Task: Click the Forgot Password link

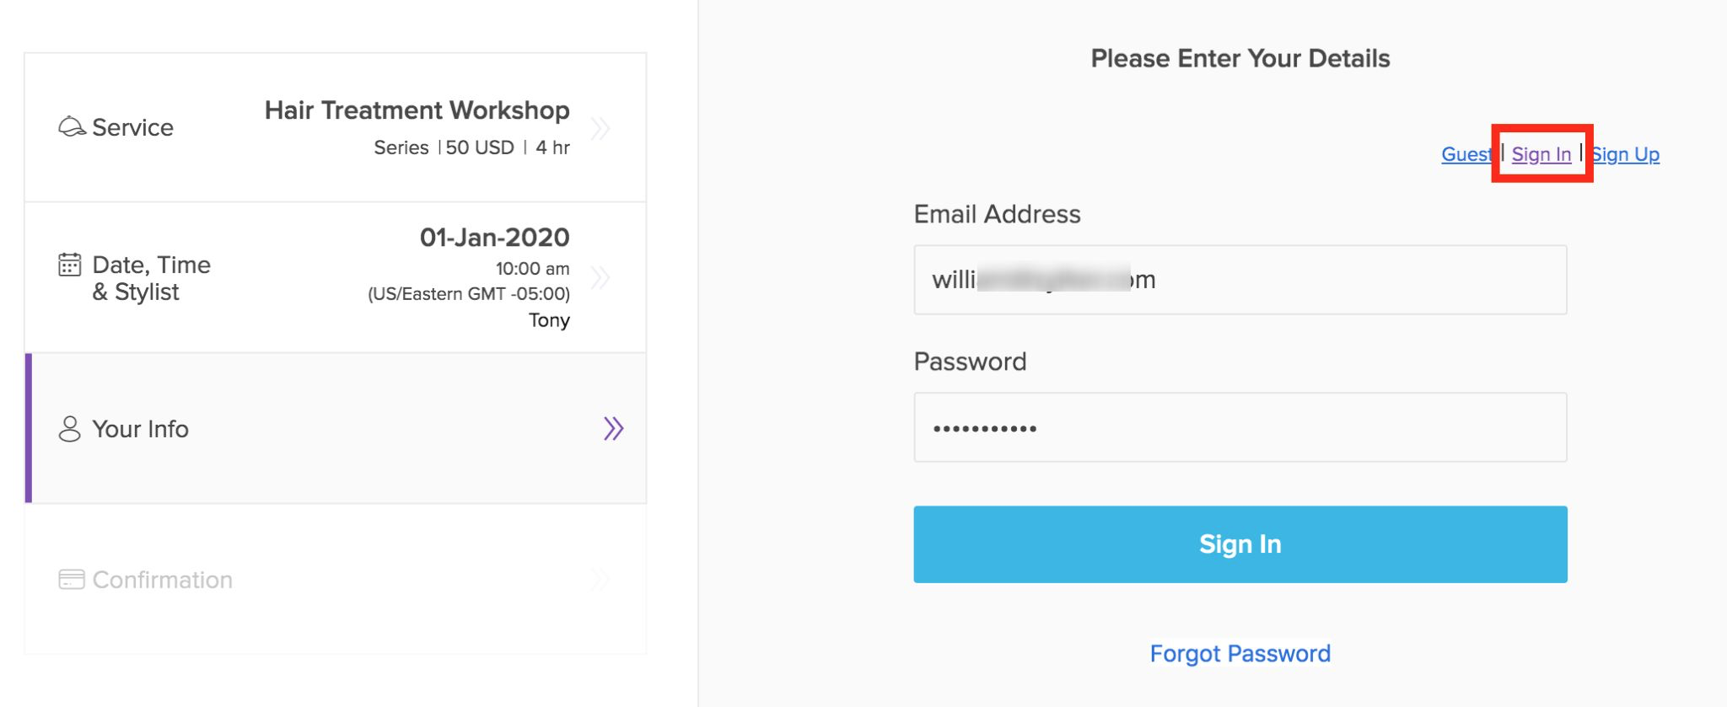Action: [x=1240, y=654]
